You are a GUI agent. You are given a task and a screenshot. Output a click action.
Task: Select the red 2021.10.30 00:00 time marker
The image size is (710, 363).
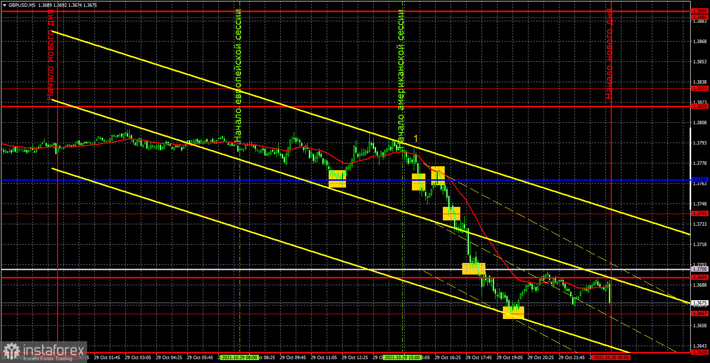(611, 358)
